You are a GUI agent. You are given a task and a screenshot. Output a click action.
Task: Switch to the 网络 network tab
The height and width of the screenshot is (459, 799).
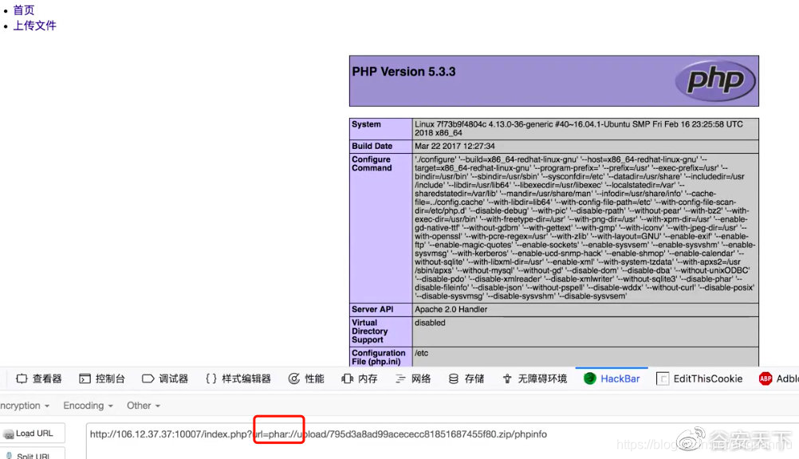pyautogui.click(x=413, y=379)
